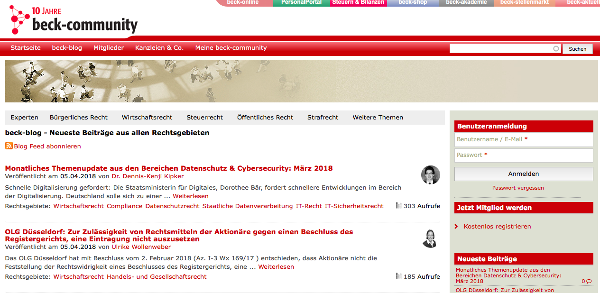This screenshot has width=600, height=293.
Task: Click the Anmelden button
Action: 524,174
